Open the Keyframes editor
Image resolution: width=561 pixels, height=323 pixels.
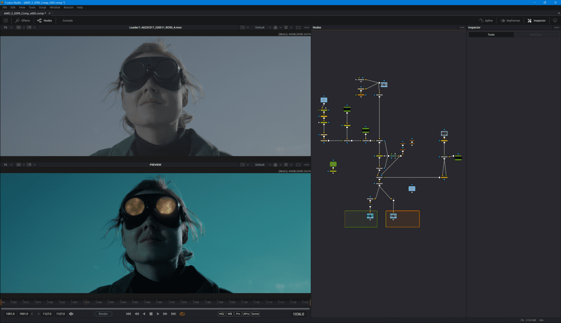click(510, 20)
